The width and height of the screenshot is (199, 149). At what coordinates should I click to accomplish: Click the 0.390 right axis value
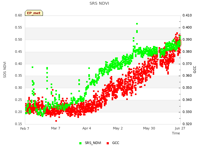pos(187,39)
